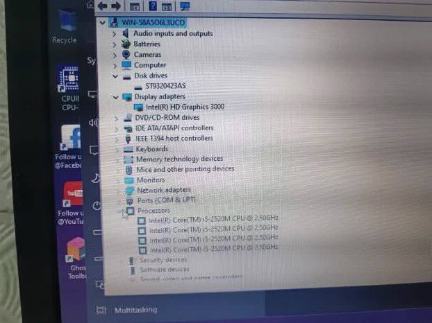The width and height of the screenshot is (432, 323).
Task: Click the Mice and other pointing devices icon
Action: [128, 170]
